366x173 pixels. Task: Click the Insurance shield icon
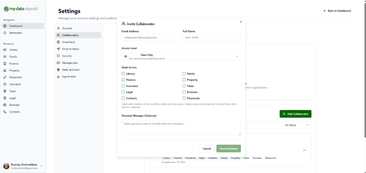(x=5, y=84)
